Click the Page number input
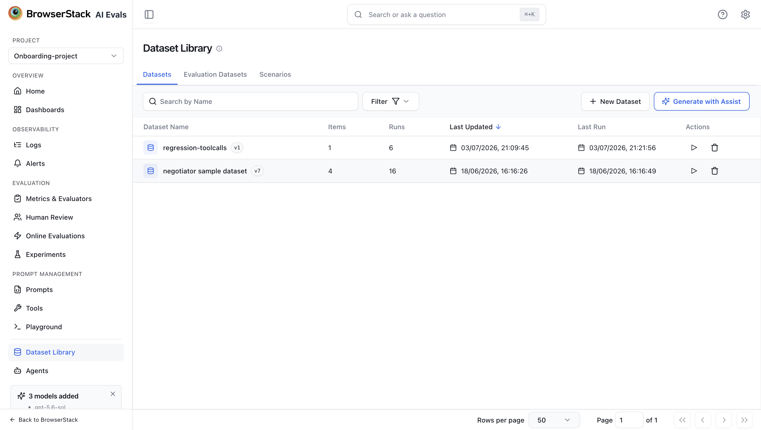Viewport: 761px width, 430px height. tap(629, 420)
